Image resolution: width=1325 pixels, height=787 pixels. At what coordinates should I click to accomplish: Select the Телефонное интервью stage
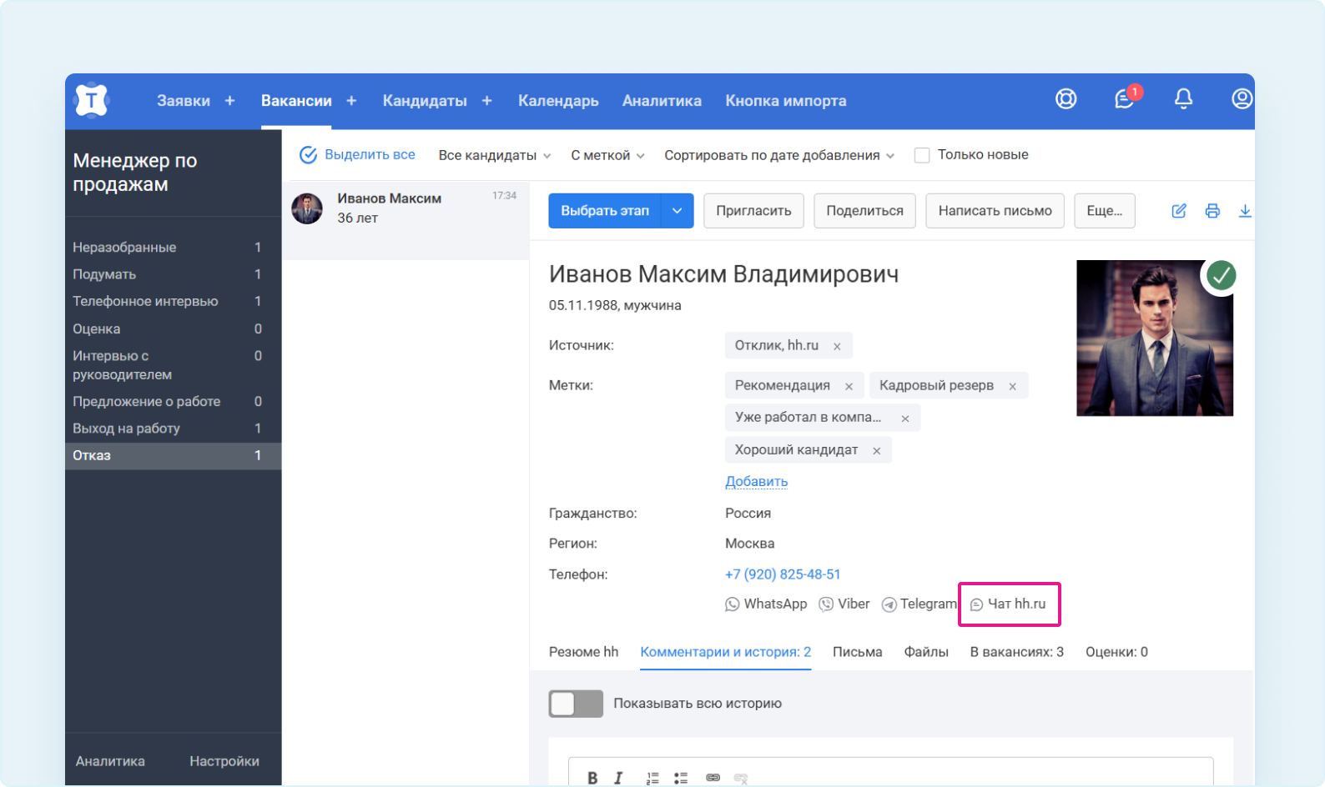click(174, 301)
